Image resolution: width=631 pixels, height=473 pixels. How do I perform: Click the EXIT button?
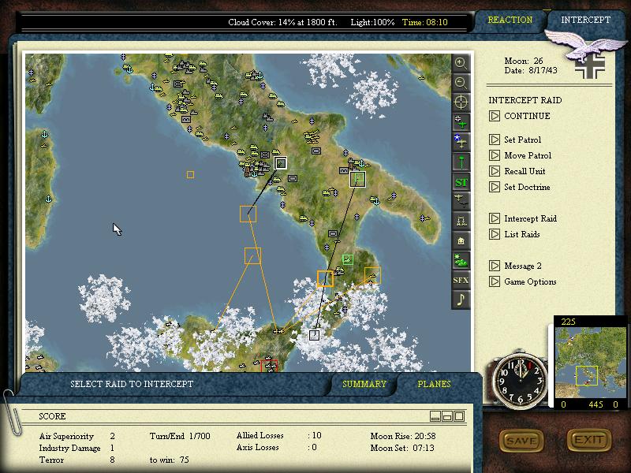tap(588, 440)
